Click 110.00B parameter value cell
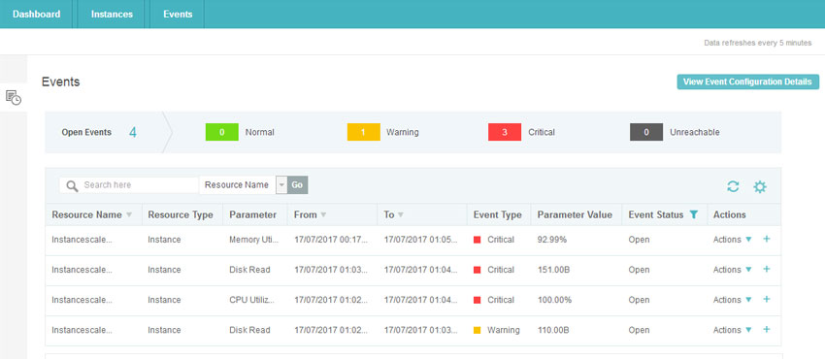This screenshot has width=825, height=359. [553, 330]
